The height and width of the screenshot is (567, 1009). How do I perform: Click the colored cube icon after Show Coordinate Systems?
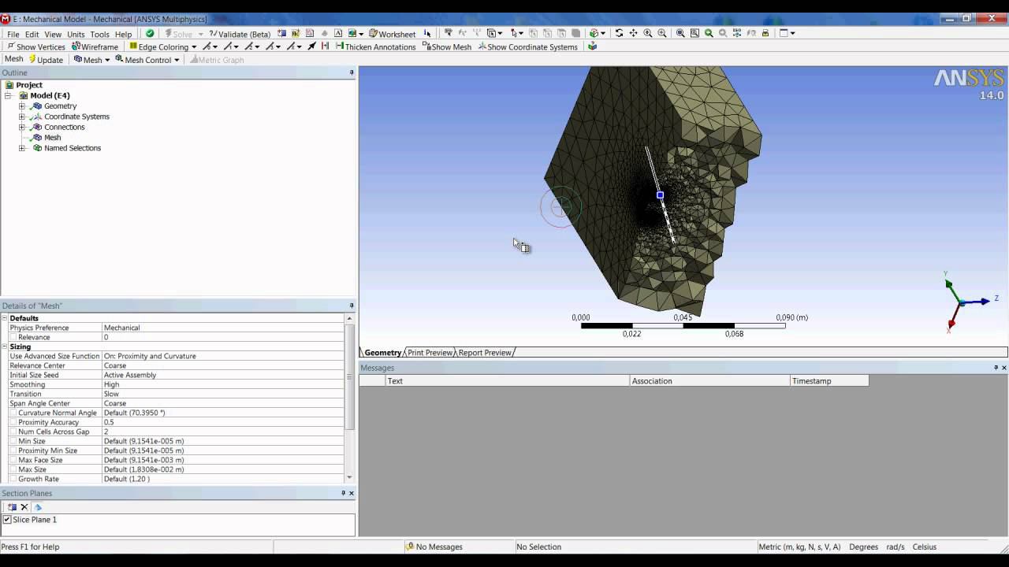click(593, 46)
